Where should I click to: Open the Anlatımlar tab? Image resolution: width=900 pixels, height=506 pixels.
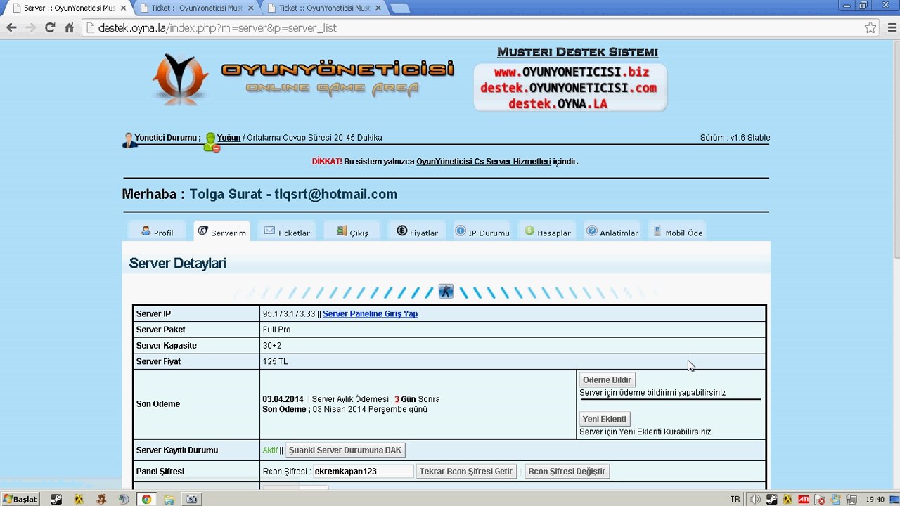click(612, 231)
